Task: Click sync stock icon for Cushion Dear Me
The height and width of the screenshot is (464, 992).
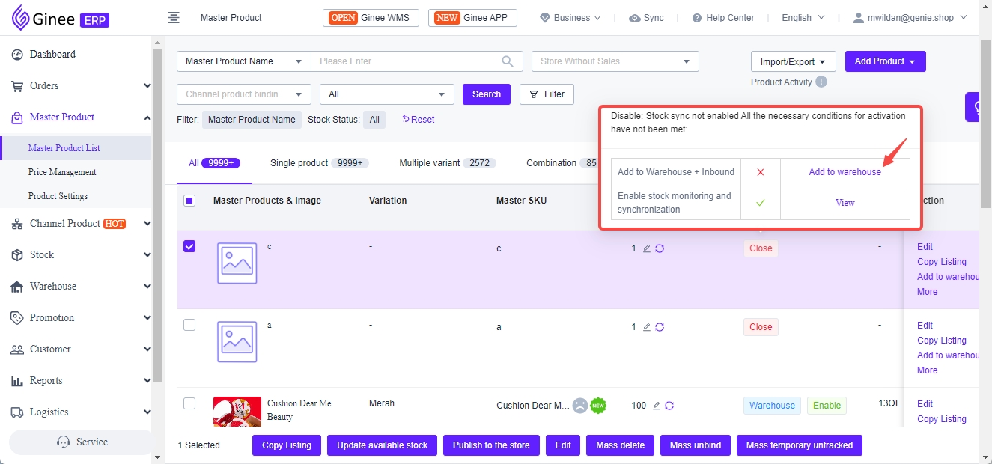Action: point(669,406)
